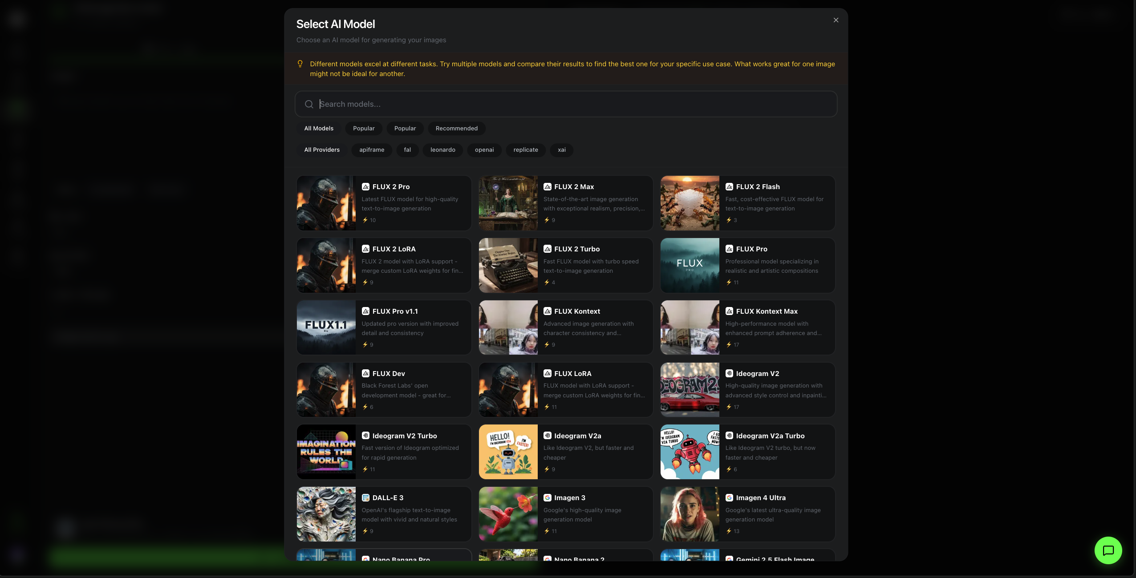This screenshot has height=578, width=1136.
Task: Close the Select AI Model dialog
Action: click(836, 20)
